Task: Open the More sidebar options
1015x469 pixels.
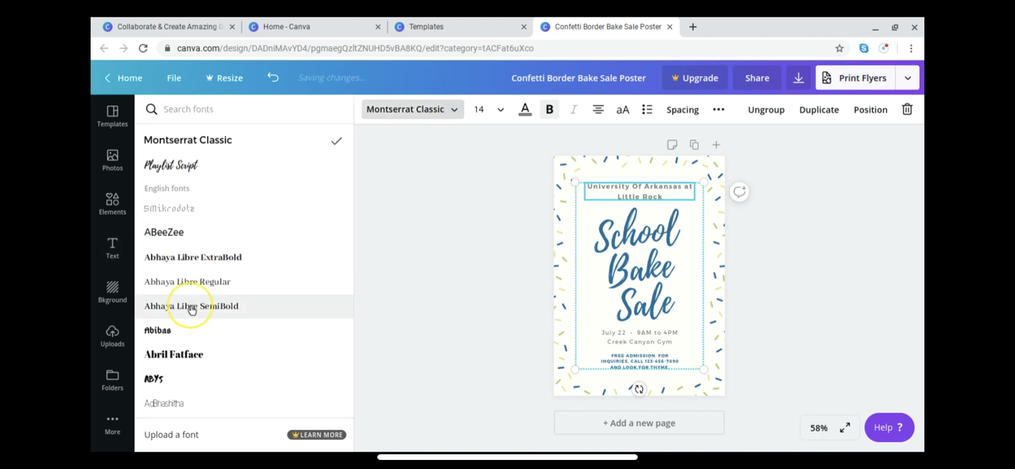Action: coord(112,424)
